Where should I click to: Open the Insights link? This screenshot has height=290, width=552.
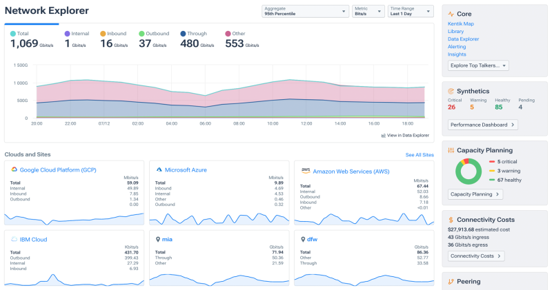click(457, 54)
